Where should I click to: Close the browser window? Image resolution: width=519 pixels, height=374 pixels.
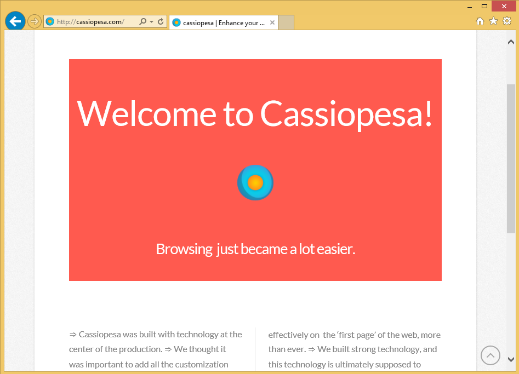coord(504,6)
